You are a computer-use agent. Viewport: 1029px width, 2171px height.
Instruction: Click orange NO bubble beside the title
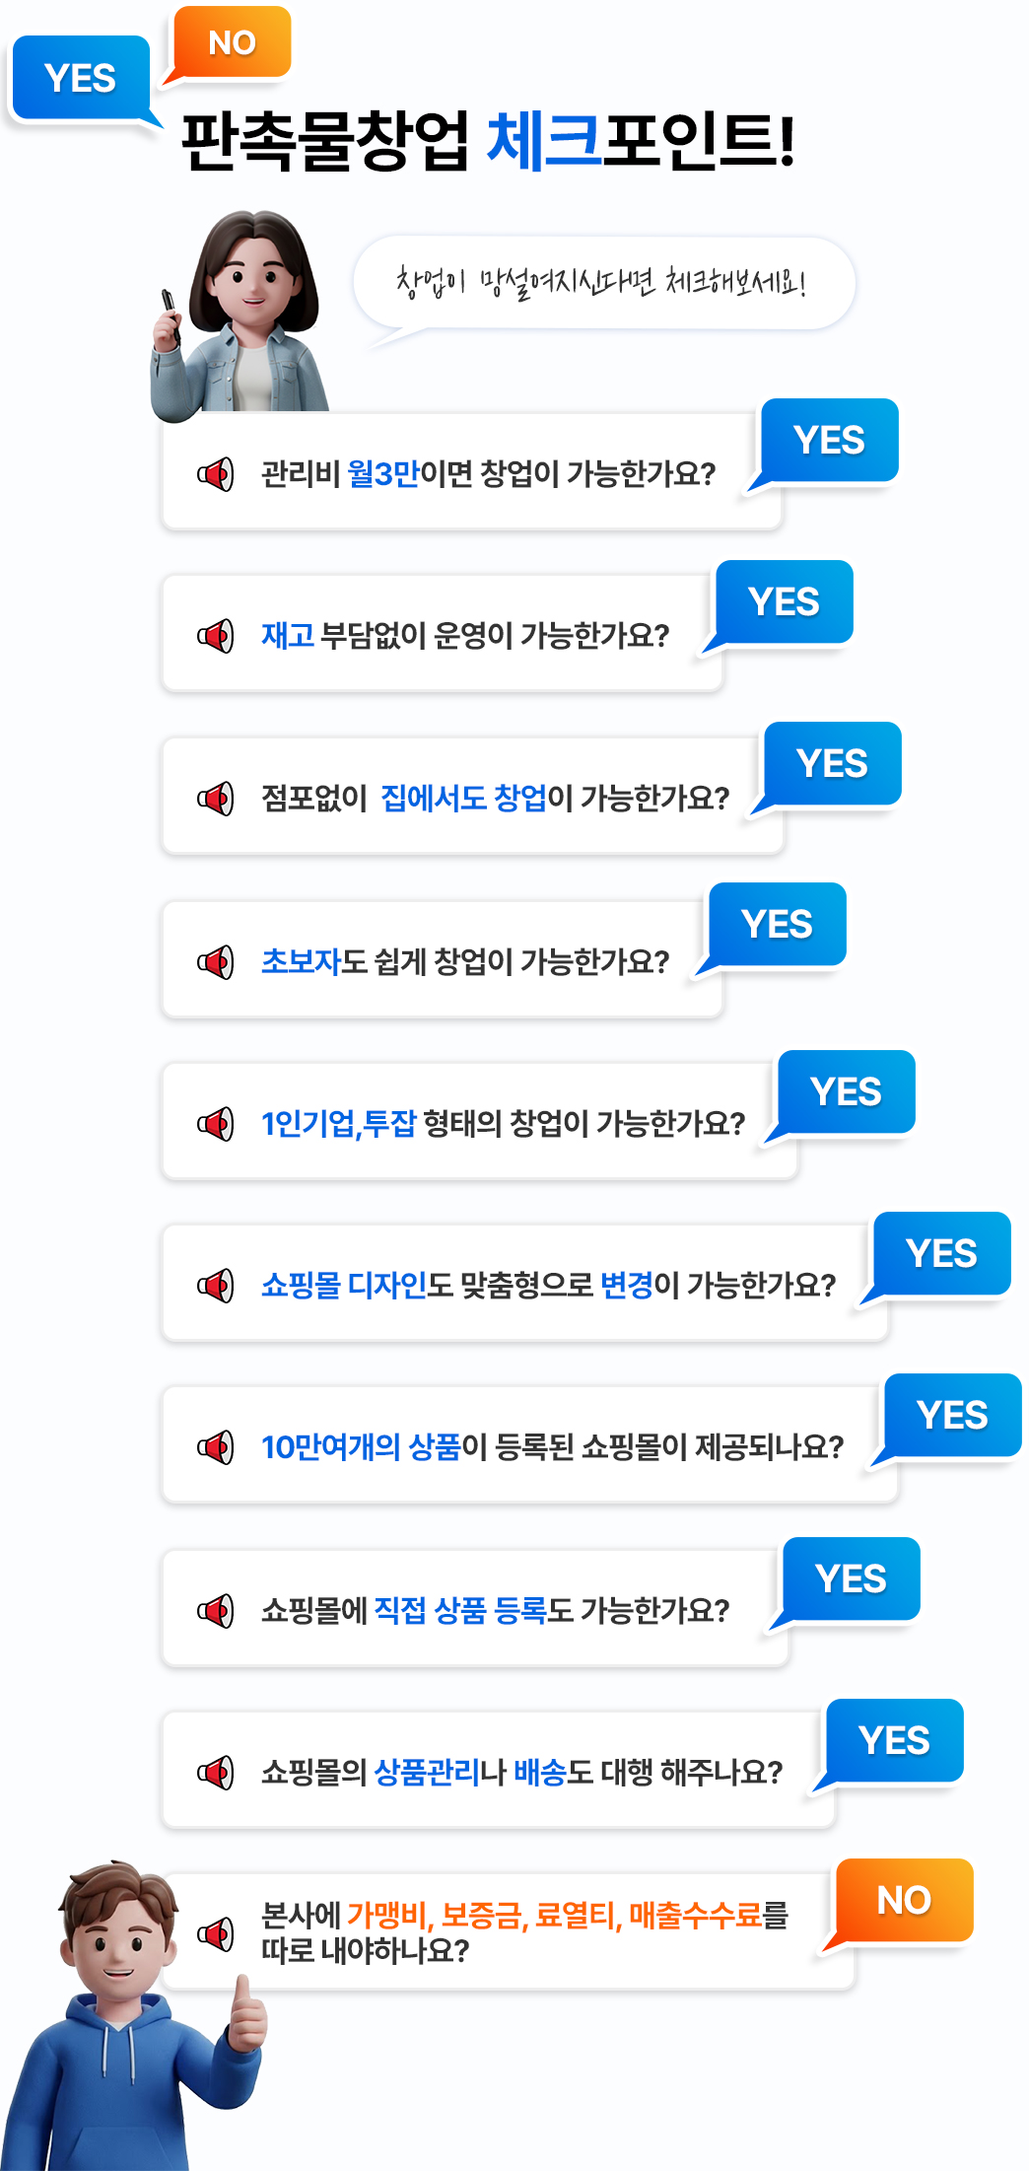(233, 42)
